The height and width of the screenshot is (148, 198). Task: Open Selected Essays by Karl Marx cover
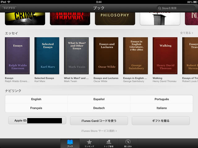click(x=47, y=55)
